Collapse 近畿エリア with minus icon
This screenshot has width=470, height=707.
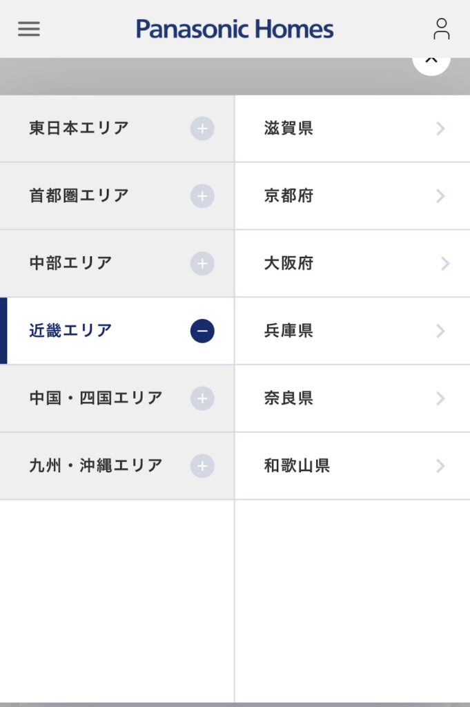(202, 331)
